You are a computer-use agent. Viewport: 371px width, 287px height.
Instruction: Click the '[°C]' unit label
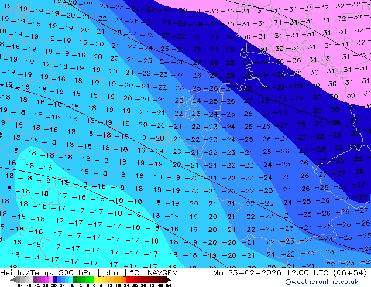click(135, 273)
